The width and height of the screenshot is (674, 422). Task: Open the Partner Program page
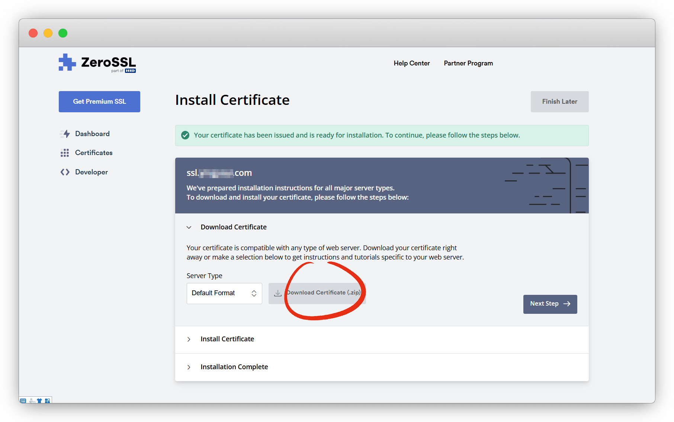coord(468,63)
